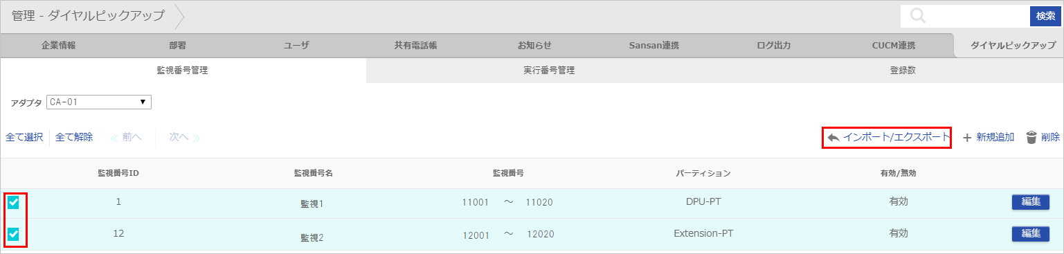Screen dimensions: 1064x254
Task: Select the ユーザ tab
Action: [x=296, y=46]
